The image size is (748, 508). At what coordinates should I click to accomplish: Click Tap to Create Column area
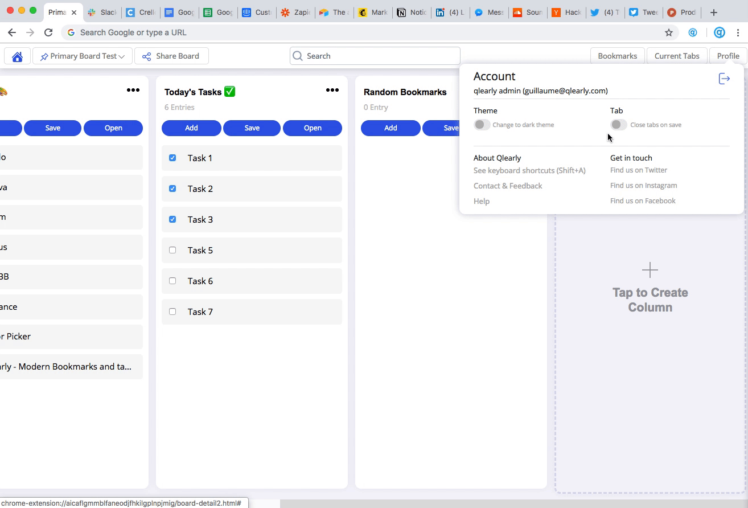[650, 300]
